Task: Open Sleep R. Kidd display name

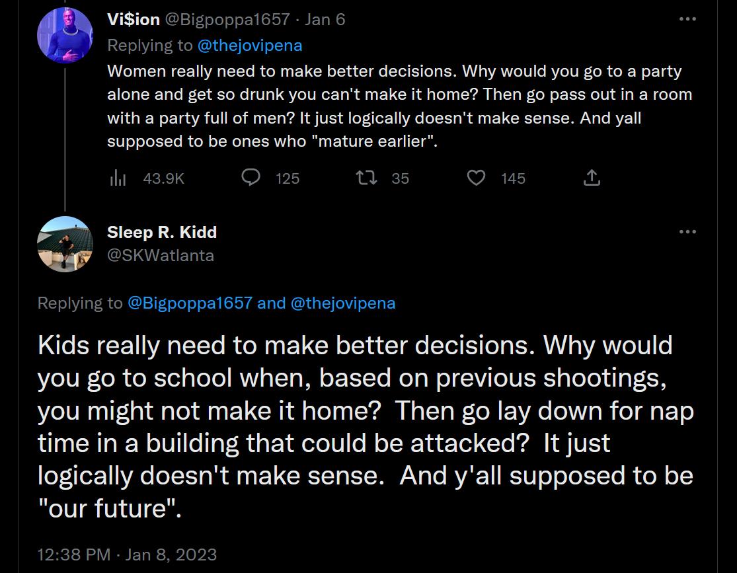Action: (162, 232)
